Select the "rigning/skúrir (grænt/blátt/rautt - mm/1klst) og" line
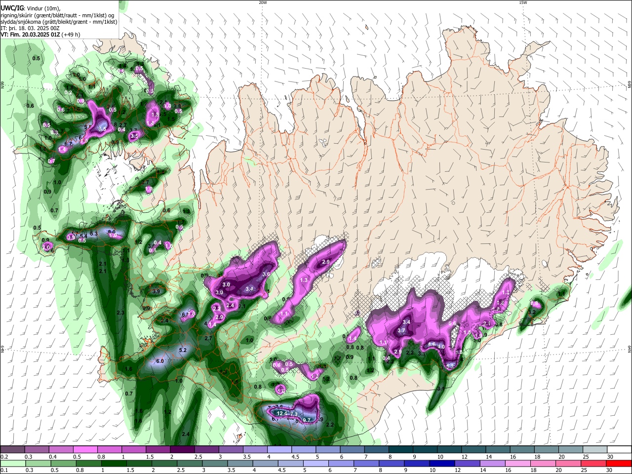 [58, 15]
